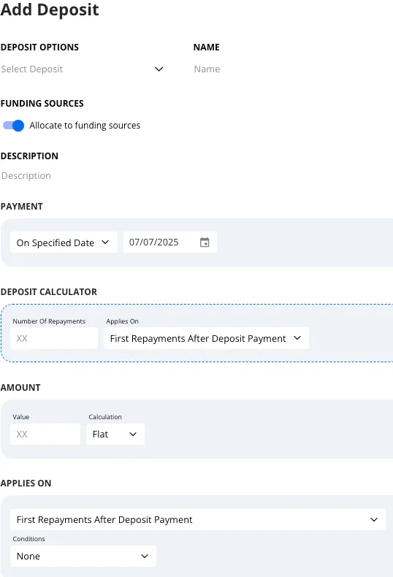Click the chevron in Deposit Calculator Applies On

pos(297,338)
